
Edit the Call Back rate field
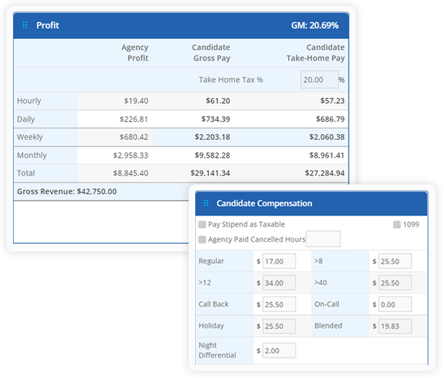[279, 304]
